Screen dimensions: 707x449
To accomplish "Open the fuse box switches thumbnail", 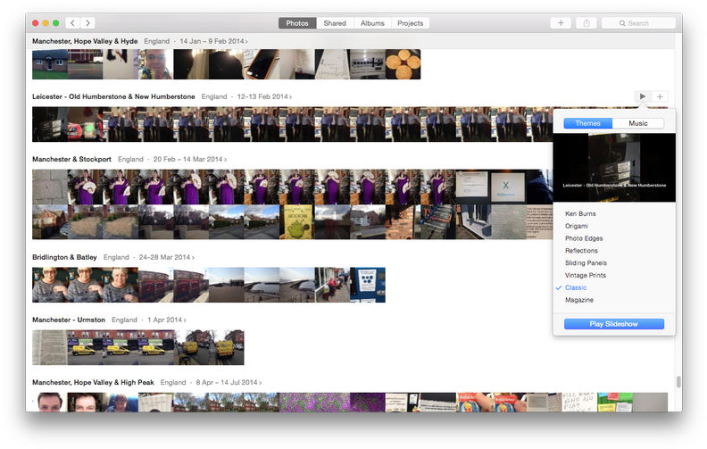I will pyautogui.click(x=368, y=64).
